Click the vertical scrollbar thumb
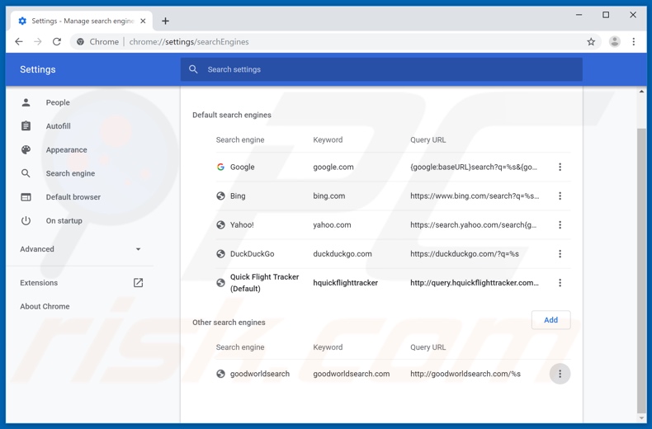The width and height of the screenshot is (652, 429). tap(641, 271)
